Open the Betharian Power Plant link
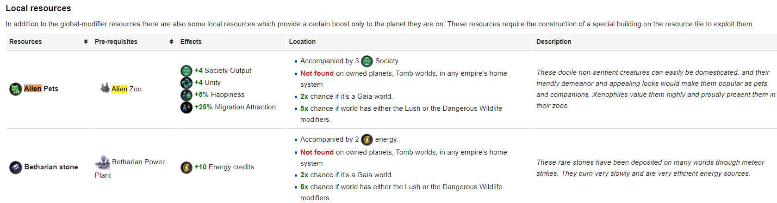 click(x=130, y=168)
